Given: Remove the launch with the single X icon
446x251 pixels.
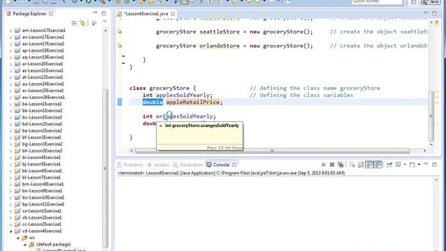Looking at the screenshot, I should click(332, 165).
